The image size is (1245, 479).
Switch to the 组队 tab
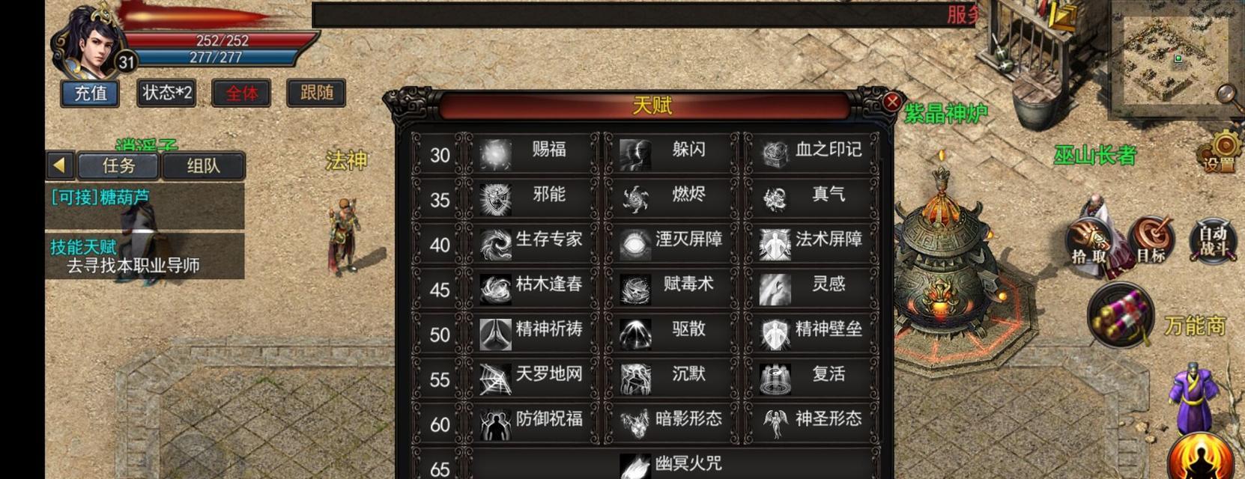point(203,165)
